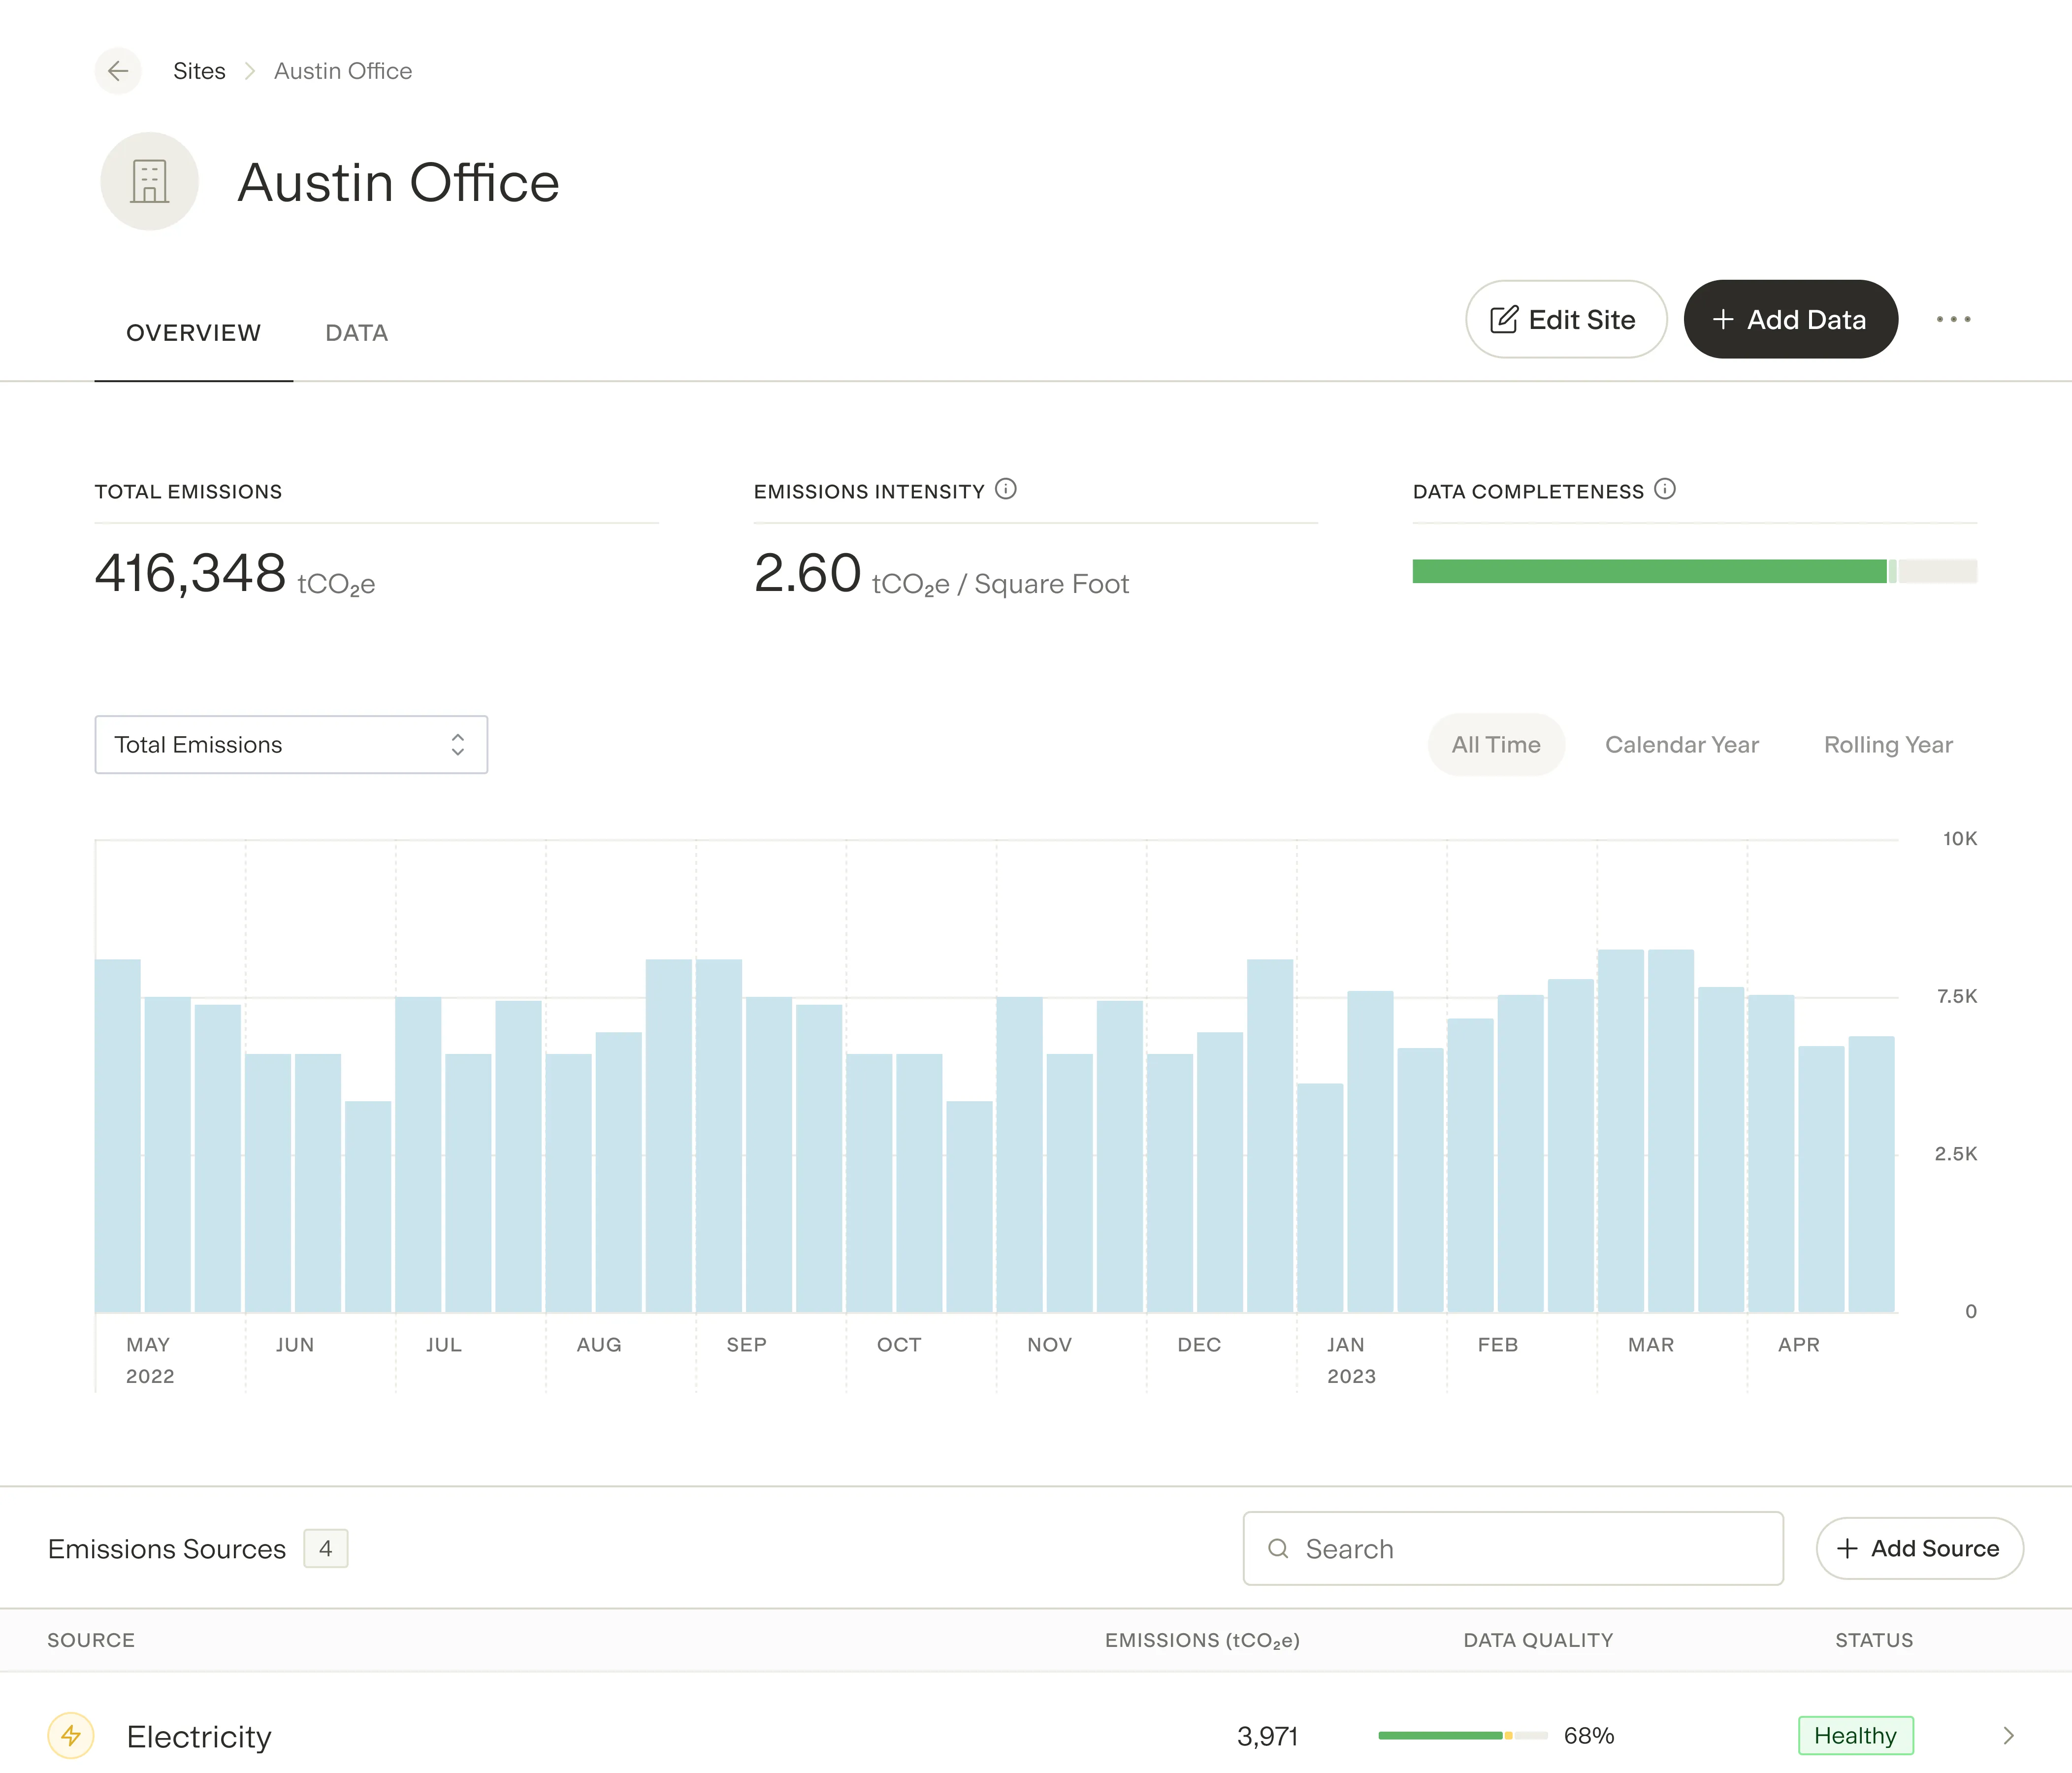Select the Overview tab
2072x1773 pixels.
[x=193, y=332]
